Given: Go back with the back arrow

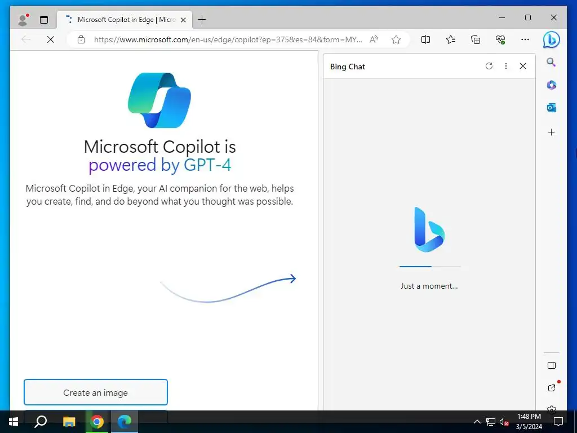Looking at the screenshot, I should 26,39.
